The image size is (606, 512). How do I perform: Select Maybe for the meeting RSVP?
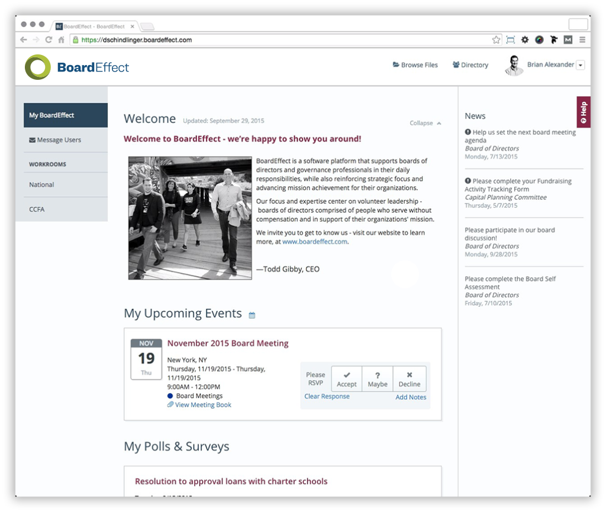click(378, 378)
